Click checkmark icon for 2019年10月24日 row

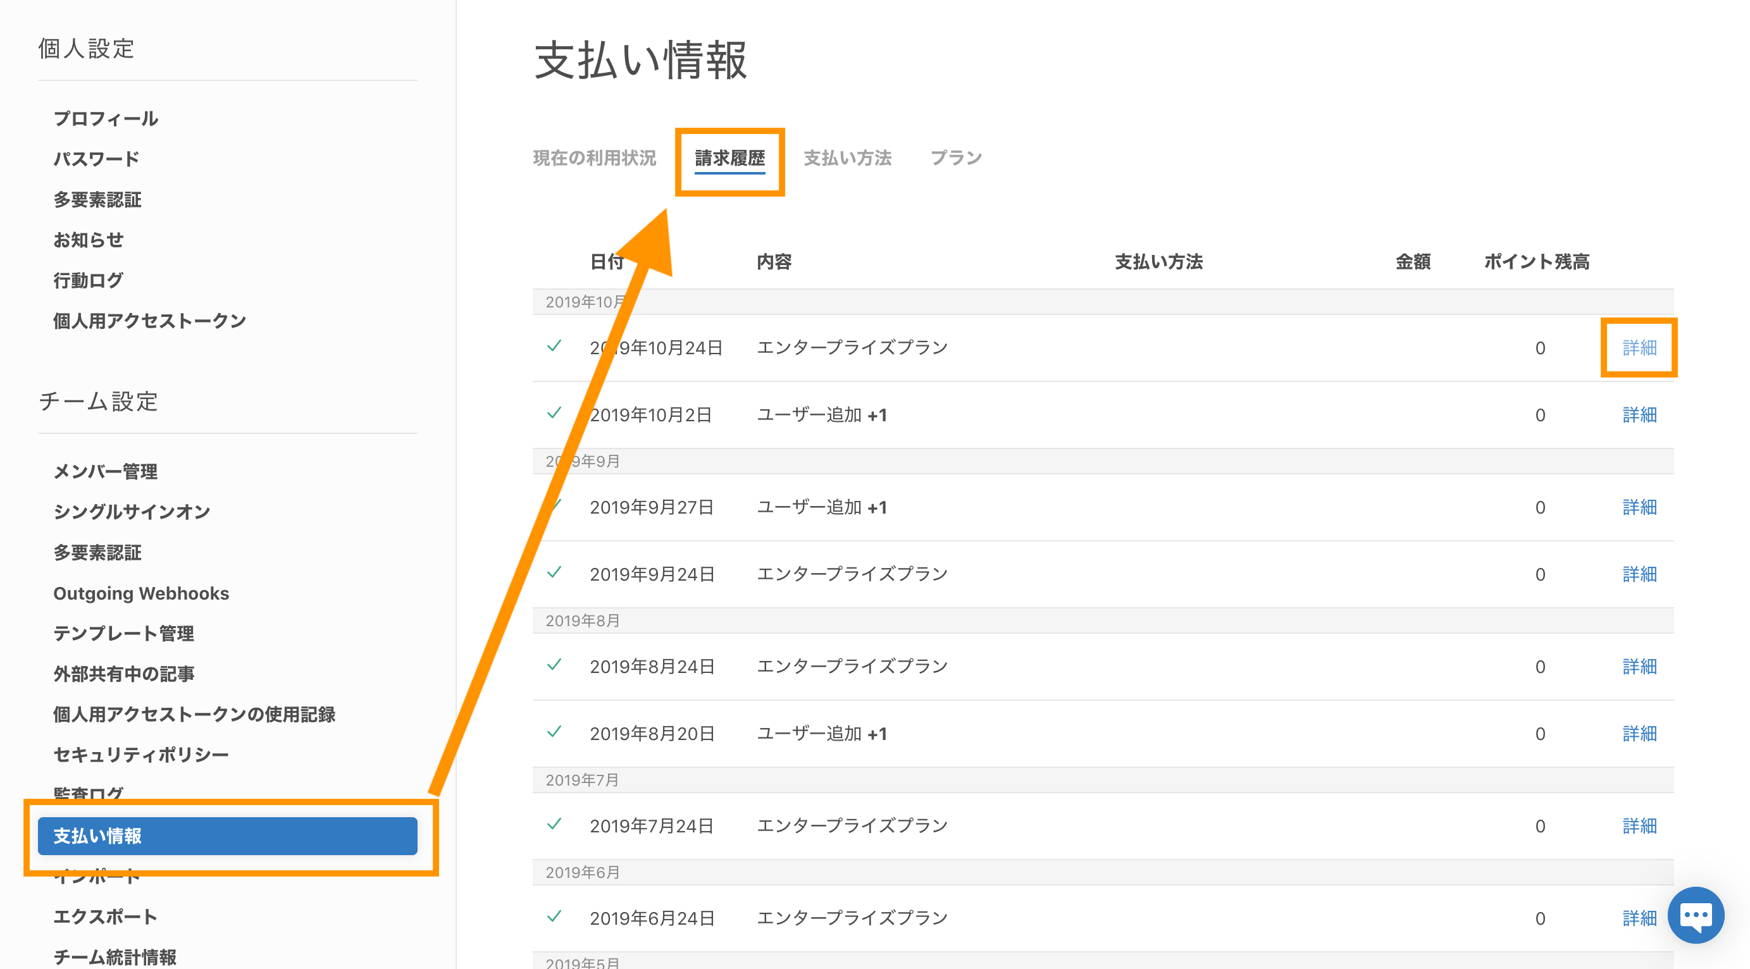(554, 347)
